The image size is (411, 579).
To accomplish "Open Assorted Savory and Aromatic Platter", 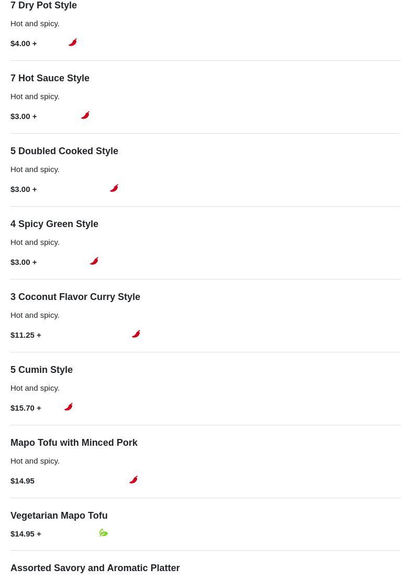I will (x=95, y=568).
